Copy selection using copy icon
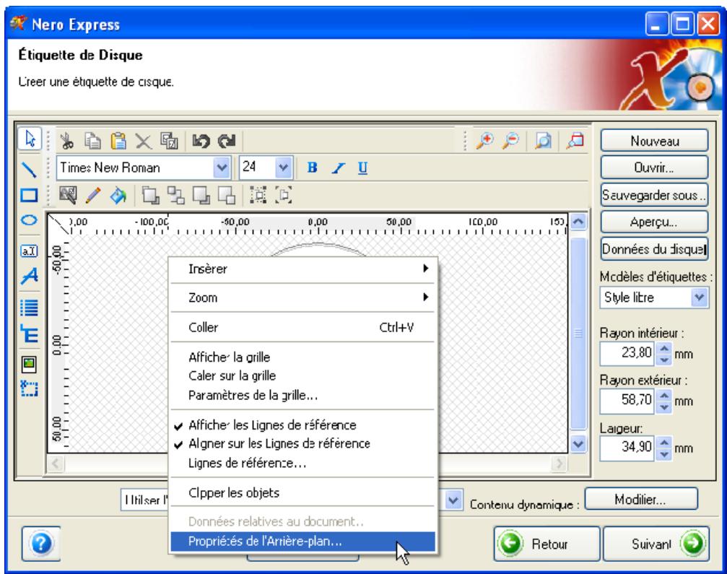This screenshot has height=574, width=727. point(92,141)
